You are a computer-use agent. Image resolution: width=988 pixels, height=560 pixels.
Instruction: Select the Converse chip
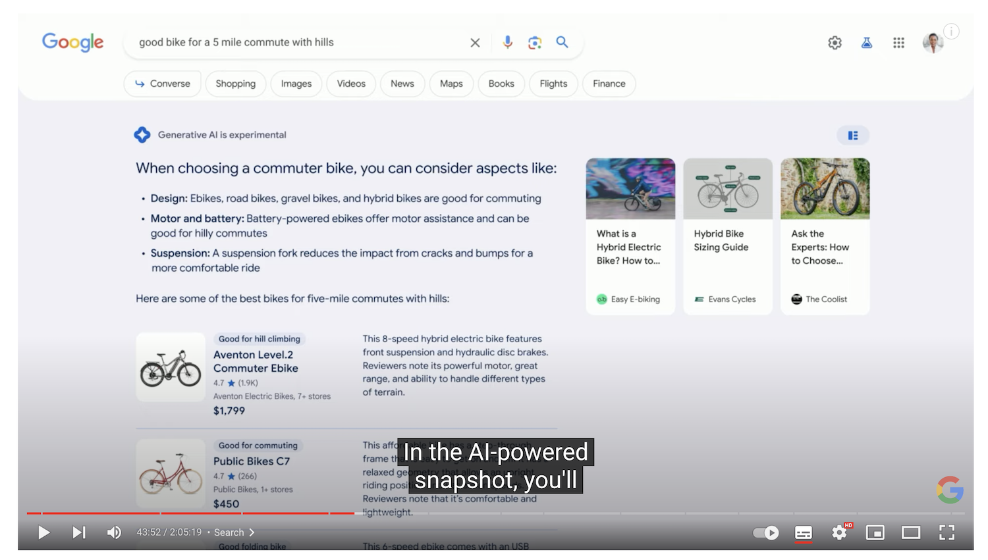pyautogui.click(x=163, y=84)
